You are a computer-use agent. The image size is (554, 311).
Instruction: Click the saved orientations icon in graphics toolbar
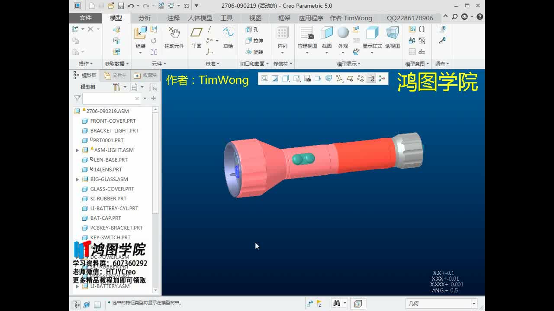(x=296, y=79)
